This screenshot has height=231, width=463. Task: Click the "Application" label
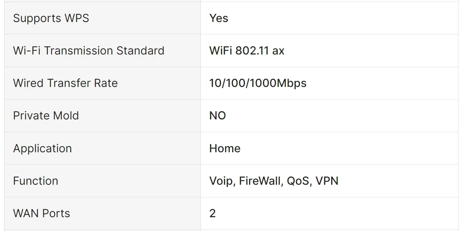(x=42, y=149)
